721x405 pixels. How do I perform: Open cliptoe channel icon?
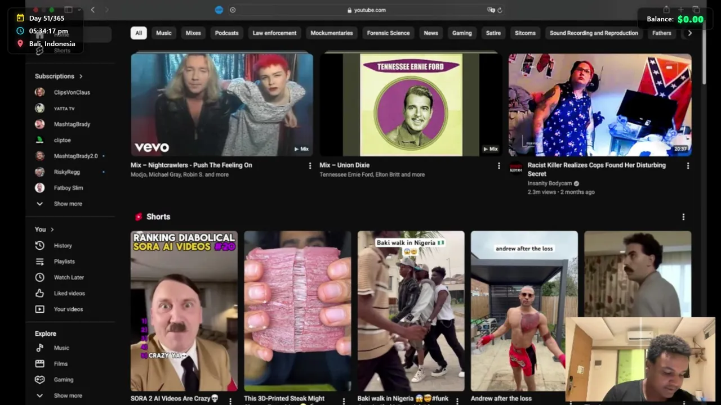[39, 140]
